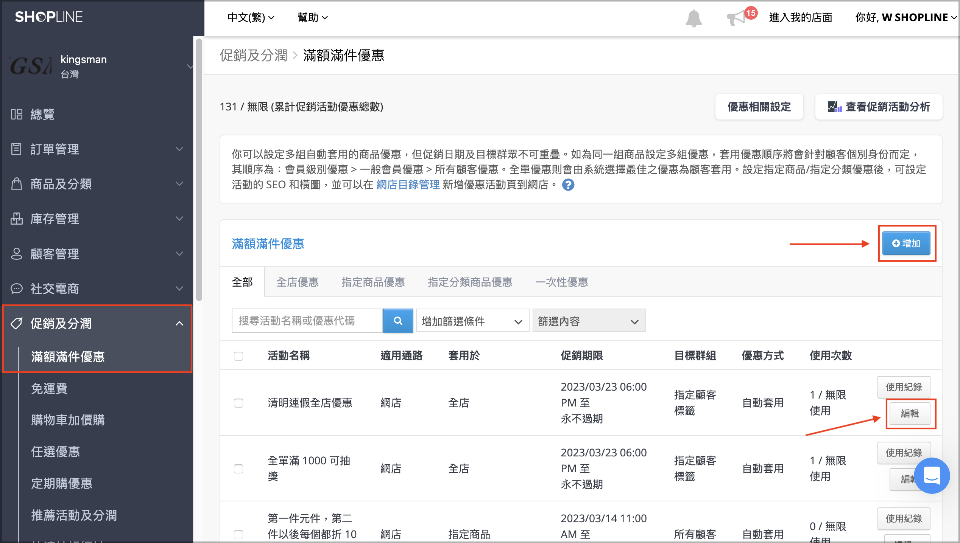This screenshot has width=960, height=543.
Task: Click the overview dashboard icon in sidebar
Action: [x=17, y=114]
